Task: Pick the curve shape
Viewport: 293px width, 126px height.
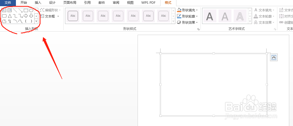Action: point(20,21)
